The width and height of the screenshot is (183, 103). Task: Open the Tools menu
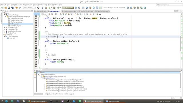tap(50, 5)
